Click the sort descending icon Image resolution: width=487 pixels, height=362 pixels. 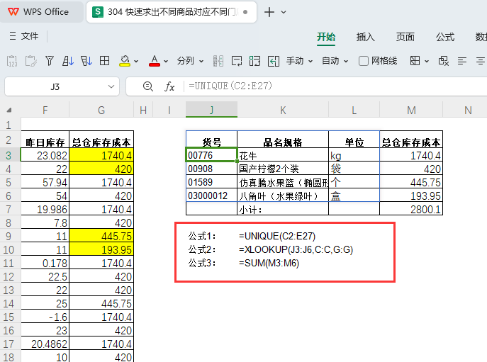tap(86, 60)
